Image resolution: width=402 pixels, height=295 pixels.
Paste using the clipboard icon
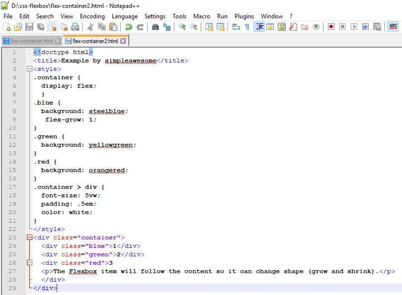pos(113,27)
